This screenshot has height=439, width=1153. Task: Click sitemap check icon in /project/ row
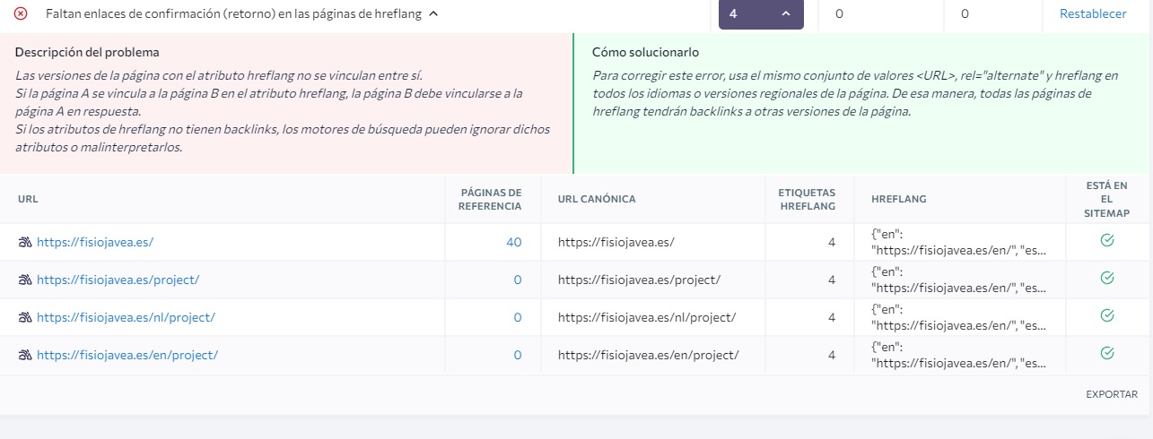(x=1106, y=279)
